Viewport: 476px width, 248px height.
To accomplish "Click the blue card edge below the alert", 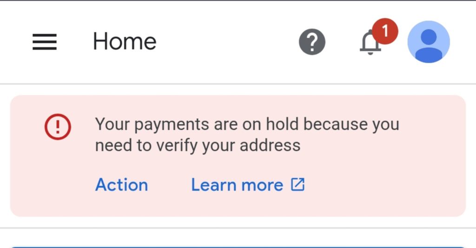I will click(x=238, y=247).
